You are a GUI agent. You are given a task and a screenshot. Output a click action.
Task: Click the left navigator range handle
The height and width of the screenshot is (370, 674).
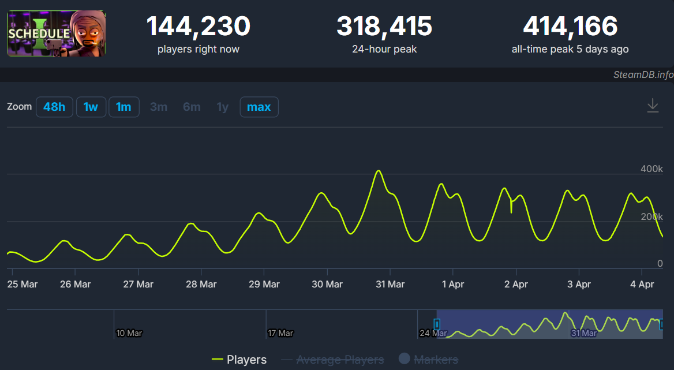tap(437, 324)
